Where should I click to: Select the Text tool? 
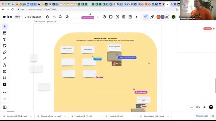click(5, 39)
